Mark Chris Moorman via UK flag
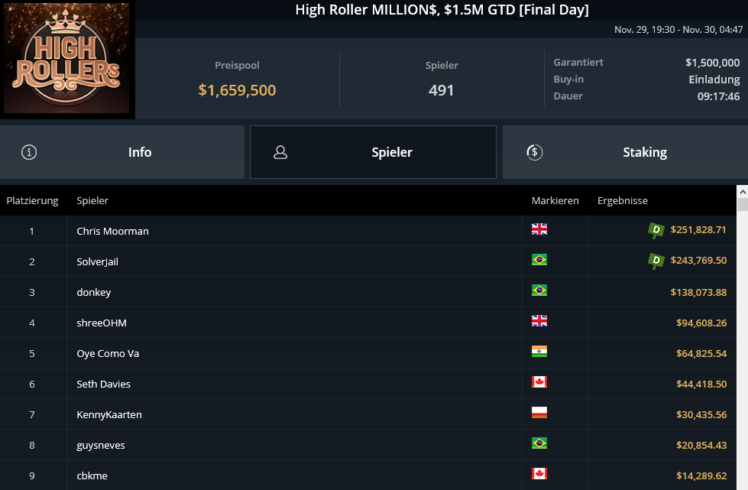 539,229
